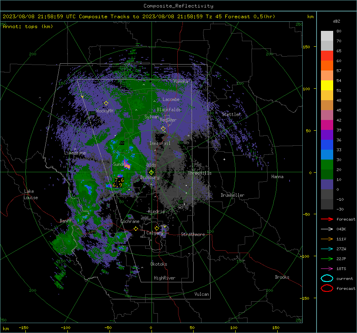Select the 80 dBZ light gray swatch
Image resolution: width=357 pixels, height=333 pixels.
pyautogui.click(x=327, y=36)
